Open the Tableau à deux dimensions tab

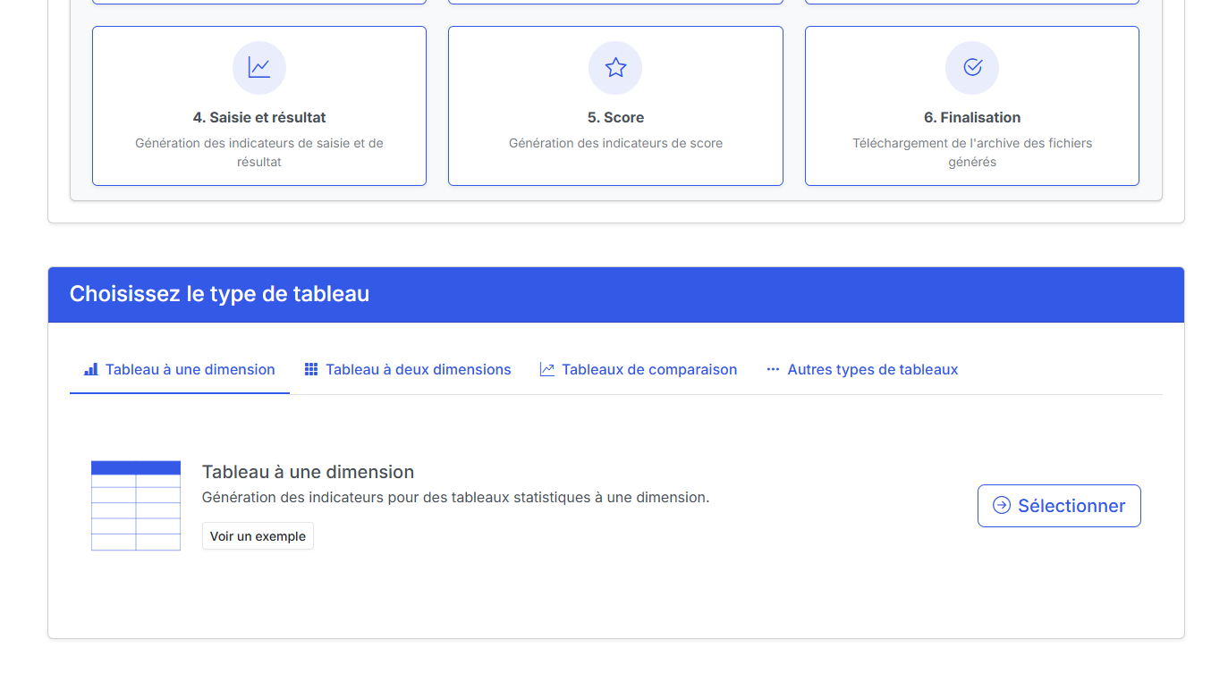pos(408,370)
